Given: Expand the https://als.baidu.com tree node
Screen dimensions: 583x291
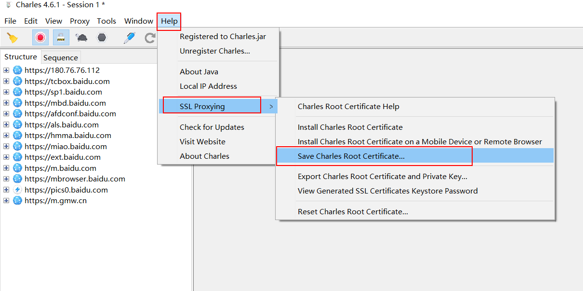Looking at the screenshot, I should [6, 125].
